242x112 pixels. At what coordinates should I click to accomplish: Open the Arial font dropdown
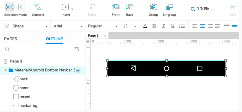(68, 26)
